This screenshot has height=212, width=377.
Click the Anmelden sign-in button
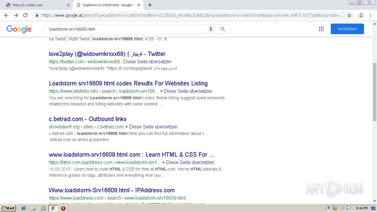(x=347, y=29)
